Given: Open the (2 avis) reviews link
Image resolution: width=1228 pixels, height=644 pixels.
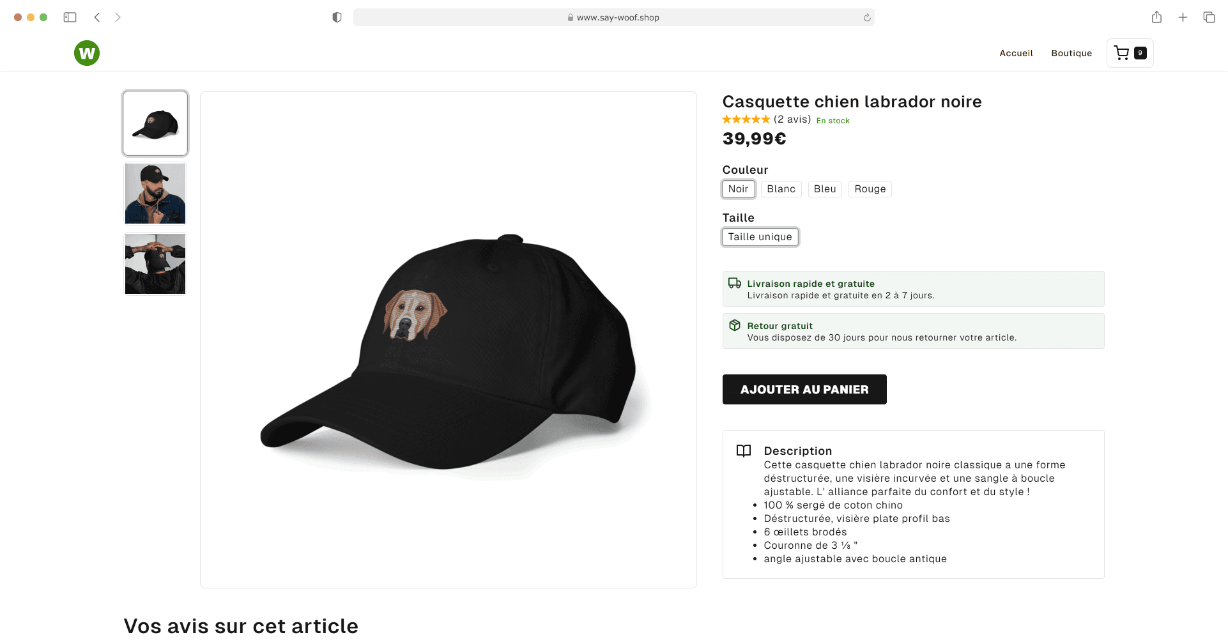Looking at the screenshot, I should [x=792, y=119].
